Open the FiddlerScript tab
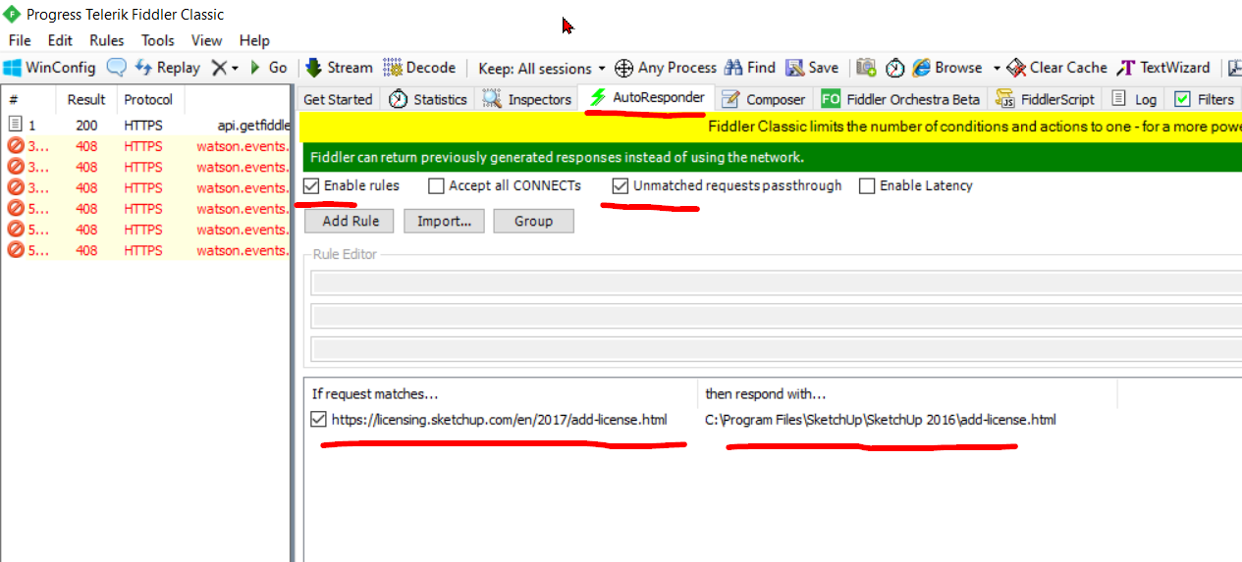The image size is (1242, 562). pyautogui.click(x=1045, y=99)
